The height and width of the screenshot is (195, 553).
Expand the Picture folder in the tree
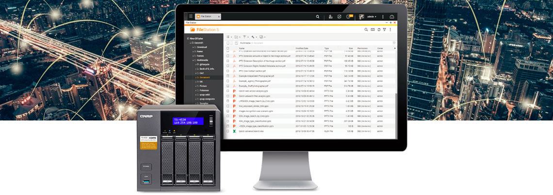pos(196,86)
